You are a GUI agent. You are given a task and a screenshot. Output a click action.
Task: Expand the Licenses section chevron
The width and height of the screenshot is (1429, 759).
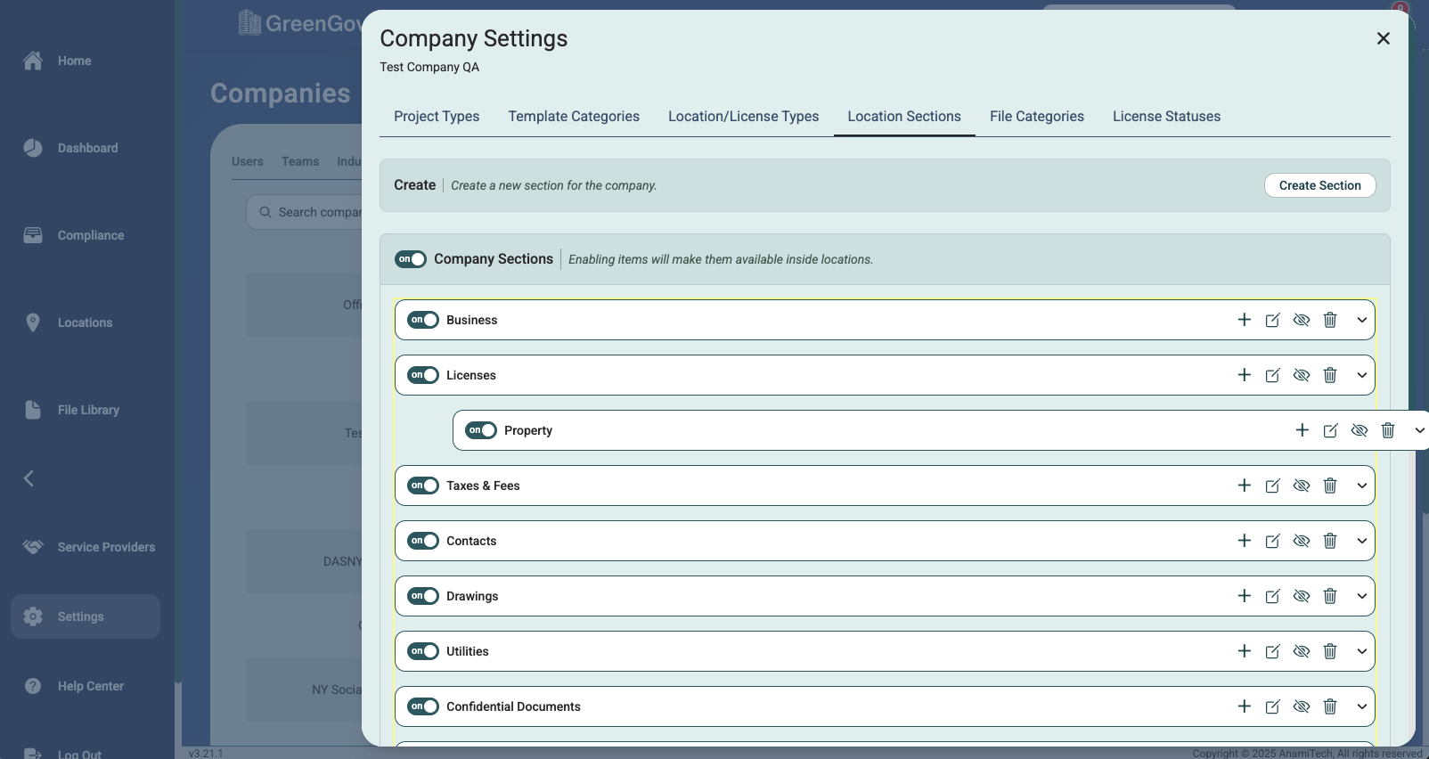point(1362,375)
